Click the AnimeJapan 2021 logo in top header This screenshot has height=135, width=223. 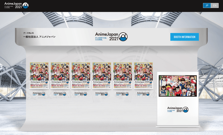16,5
